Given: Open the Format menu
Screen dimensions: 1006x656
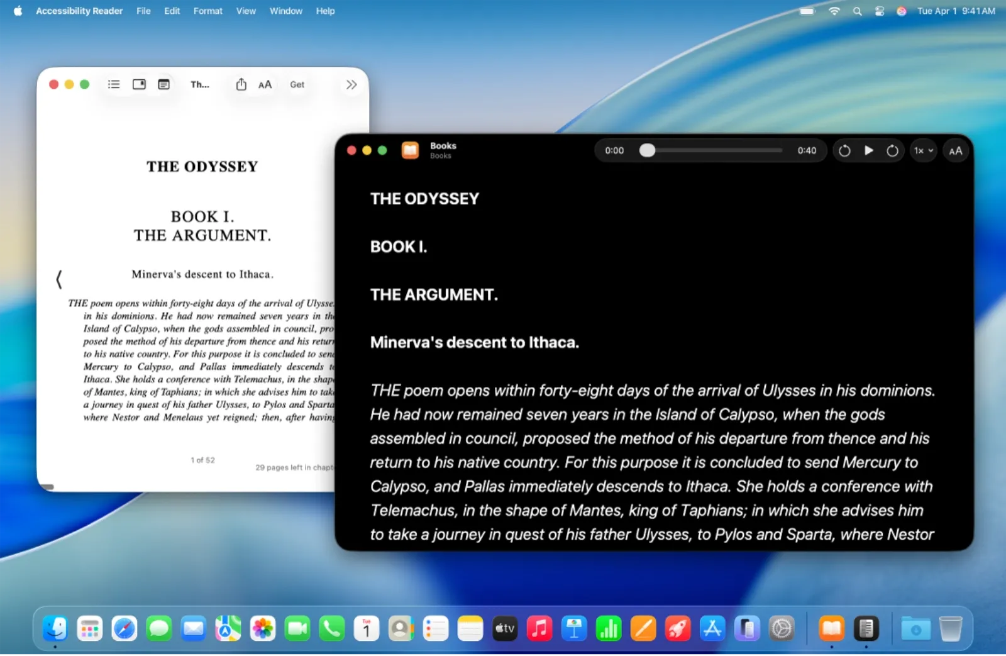Looking at the screenshot, I should (207, 11).
